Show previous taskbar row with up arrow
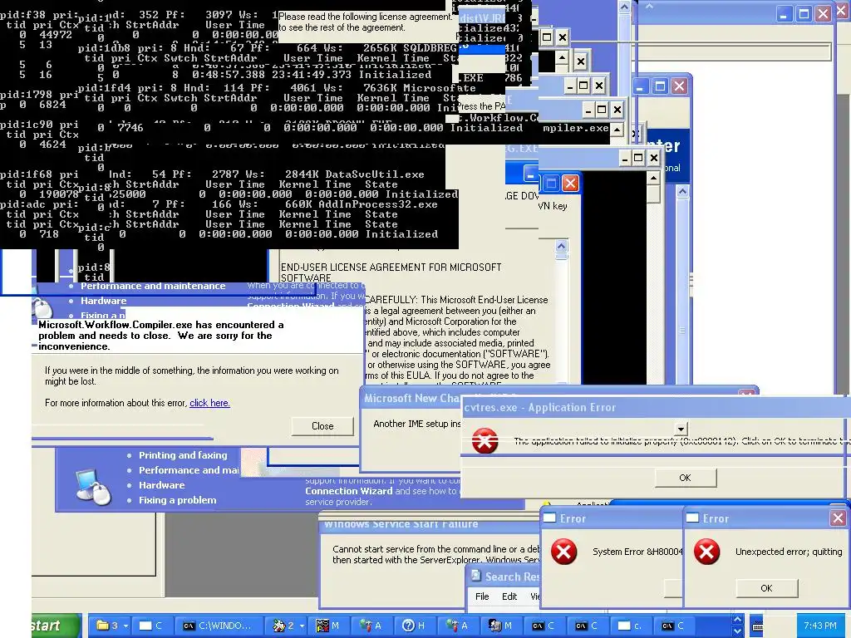 pyautogui.click(x=737, y=620)
